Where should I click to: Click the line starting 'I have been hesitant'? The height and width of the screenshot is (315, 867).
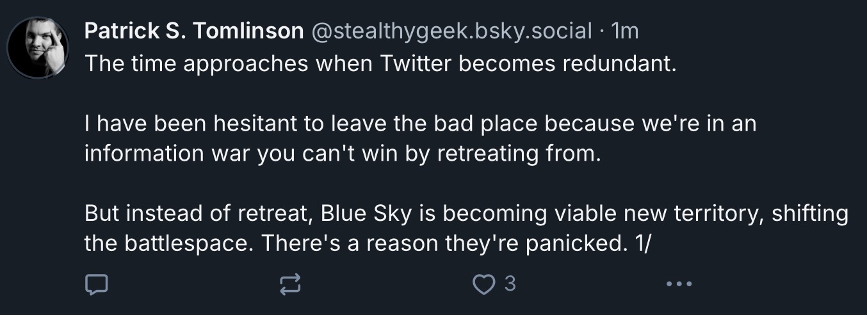coord(420,123)
